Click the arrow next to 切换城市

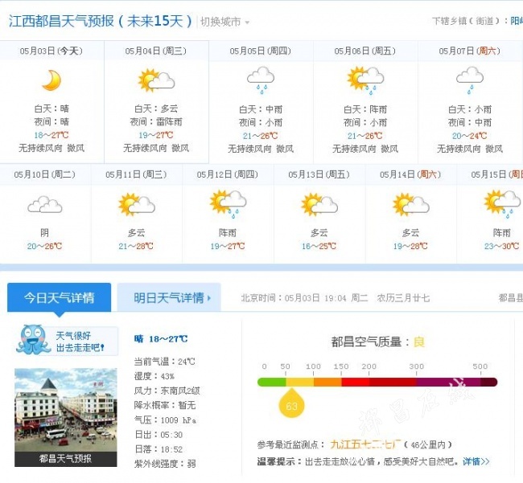[247, 23]
